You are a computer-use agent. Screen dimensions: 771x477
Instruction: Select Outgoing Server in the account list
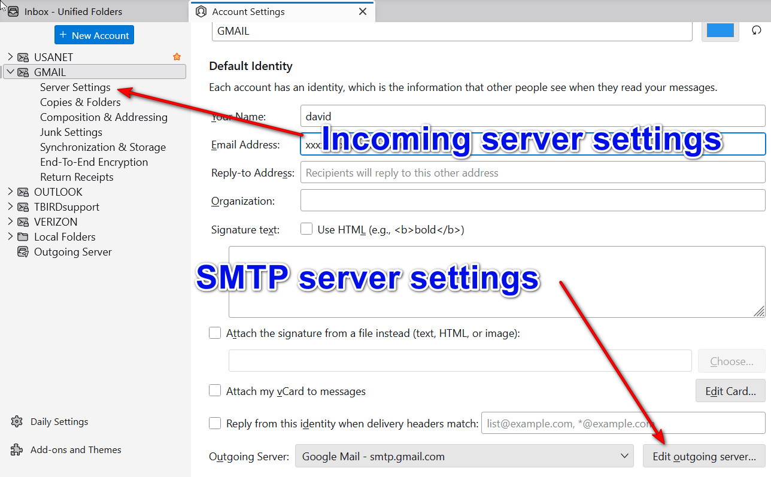(95, 251)
